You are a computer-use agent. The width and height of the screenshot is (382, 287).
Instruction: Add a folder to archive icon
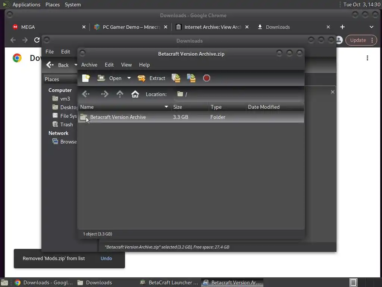[191, 78]
